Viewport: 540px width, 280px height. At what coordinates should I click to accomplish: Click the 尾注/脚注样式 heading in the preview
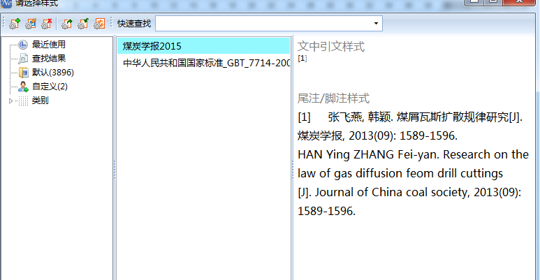(x=333, y=98)
